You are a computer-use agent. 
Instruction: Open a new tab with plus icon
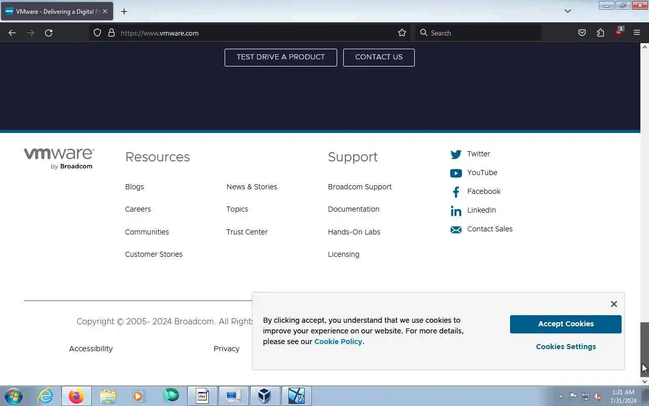pyautogui.click(x=124, y=11)
